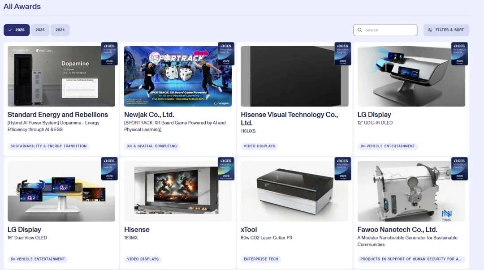Click Modular Nanobubble Generator description
The image size is (484, 270).
coord(407,241)
